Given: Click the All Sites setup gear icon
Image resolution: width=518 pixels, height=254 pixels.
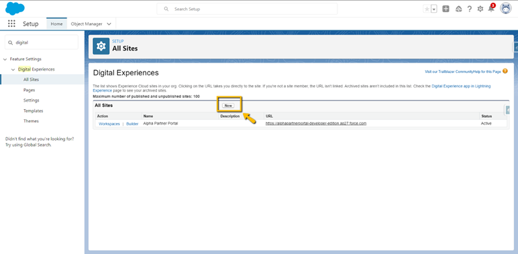Looking at the screenshot, I should click(x=101, y=46).
